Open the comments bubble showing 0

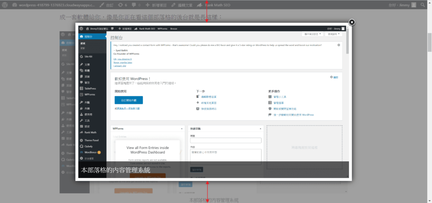click(x=136, y=5)
